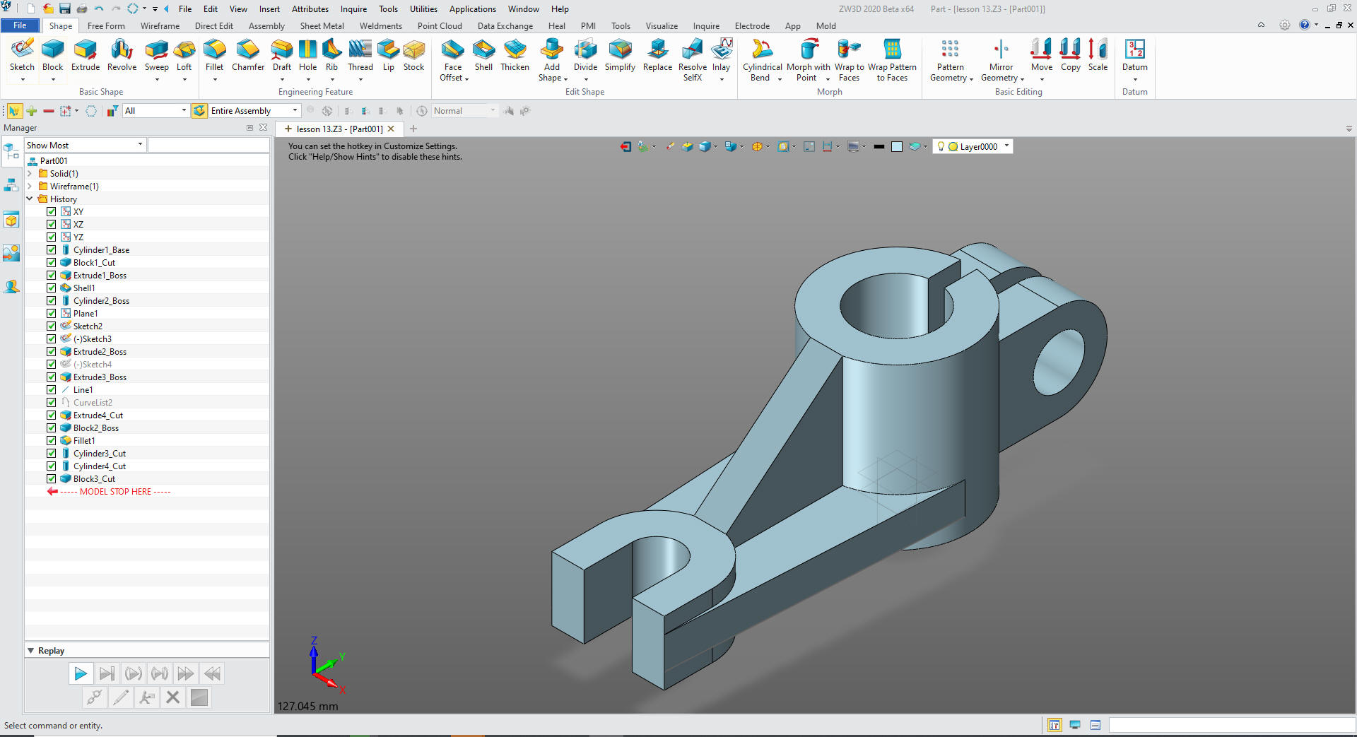The width and height of the screenshot is (1357, 737).
Task: Select the Wrap Pattern to Faces tool
Action: pos(892,59)
